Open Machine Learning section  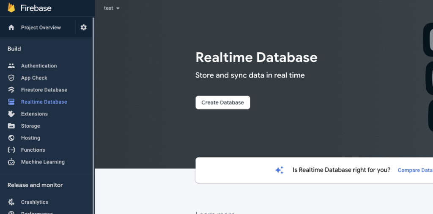(43, 162)
